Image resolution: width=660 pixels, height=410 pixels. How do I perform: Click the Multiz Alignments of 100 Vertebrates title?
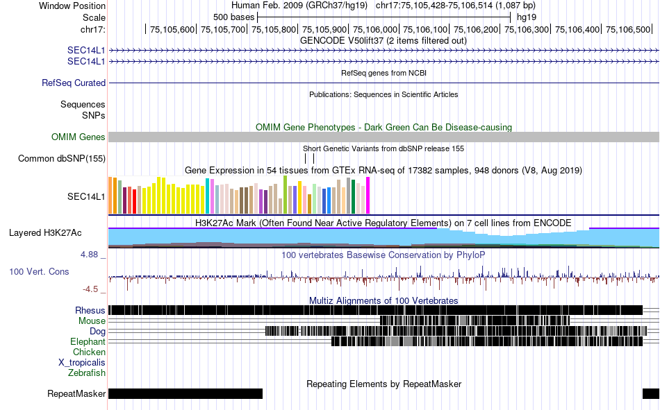pos(383,300)
